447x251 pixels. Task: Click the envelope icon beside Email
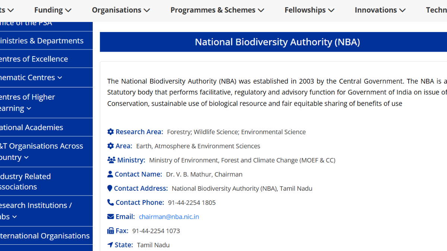[111, 216]
